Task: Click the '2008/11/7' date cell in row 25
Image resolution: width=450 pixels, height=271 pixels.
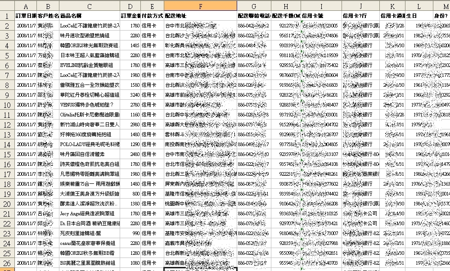Action: (x=26, y=253)
